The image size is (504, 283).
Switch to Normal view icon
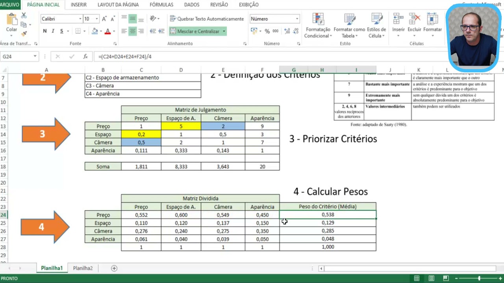coord(417,278)
